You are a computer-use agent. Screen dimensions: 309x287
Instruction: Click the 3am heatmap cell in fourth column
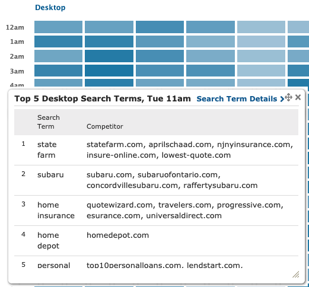(211, 71)
